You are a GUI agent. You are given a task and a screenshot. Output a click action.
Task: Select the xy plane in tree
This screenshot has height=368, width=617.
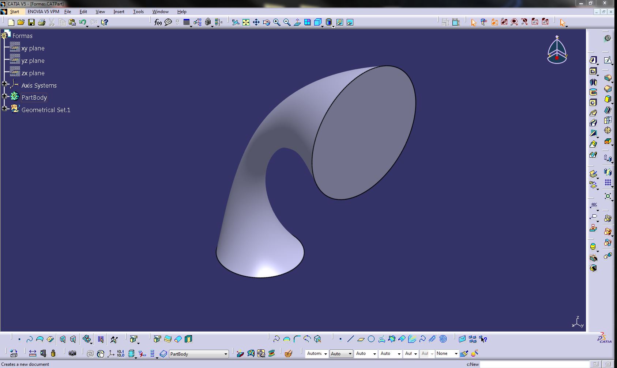[x=33, y=48]
